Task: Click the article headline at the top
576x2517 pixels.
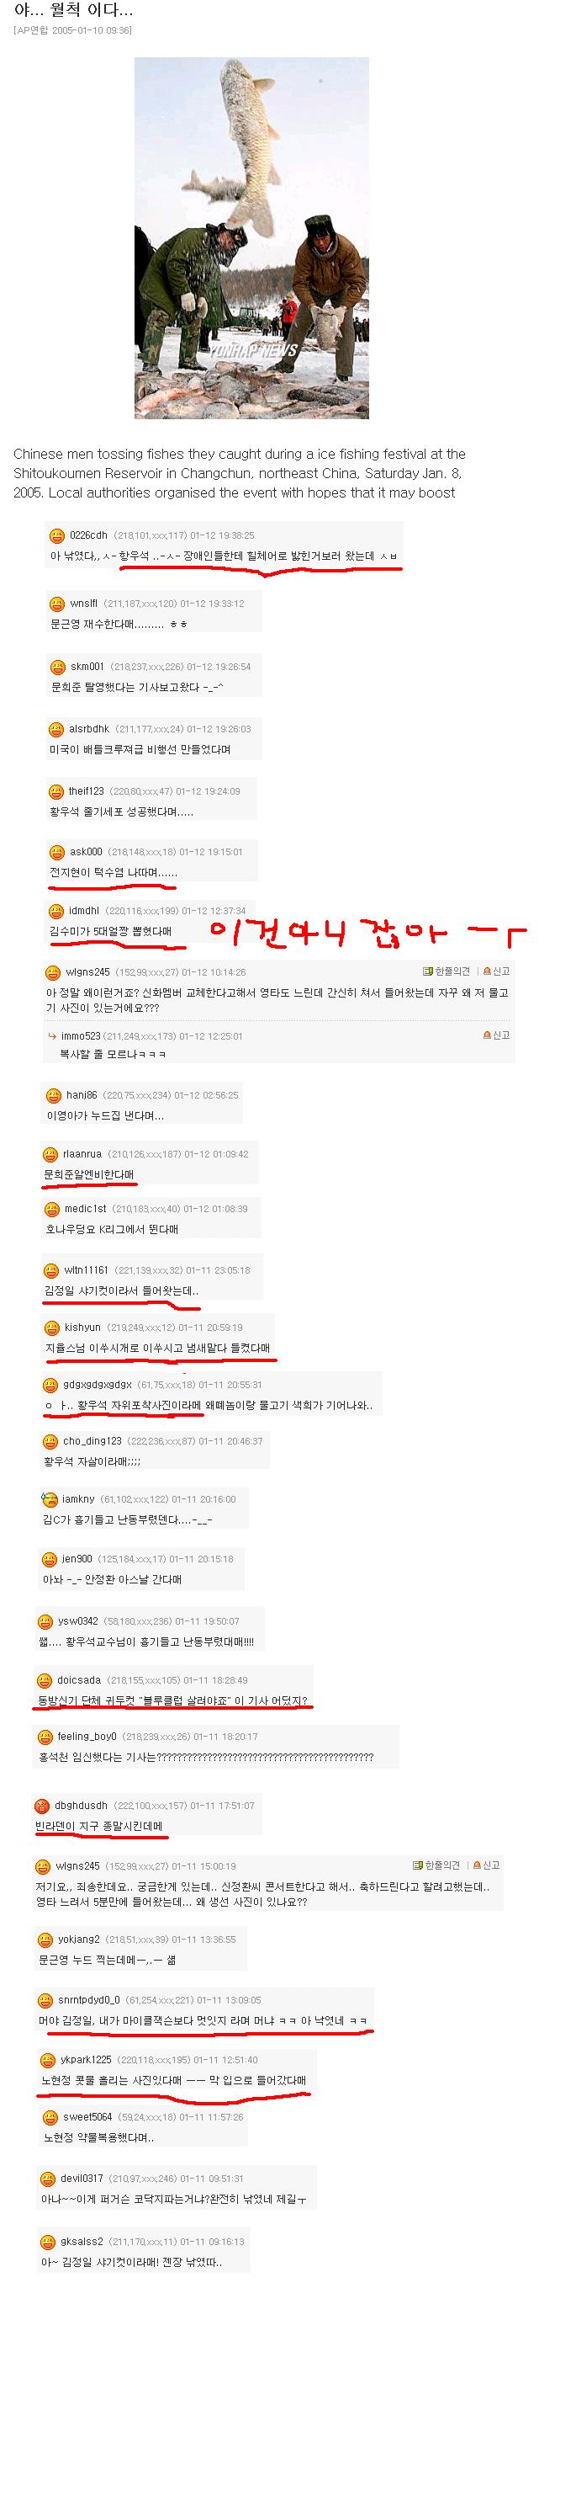Action: 73,11
